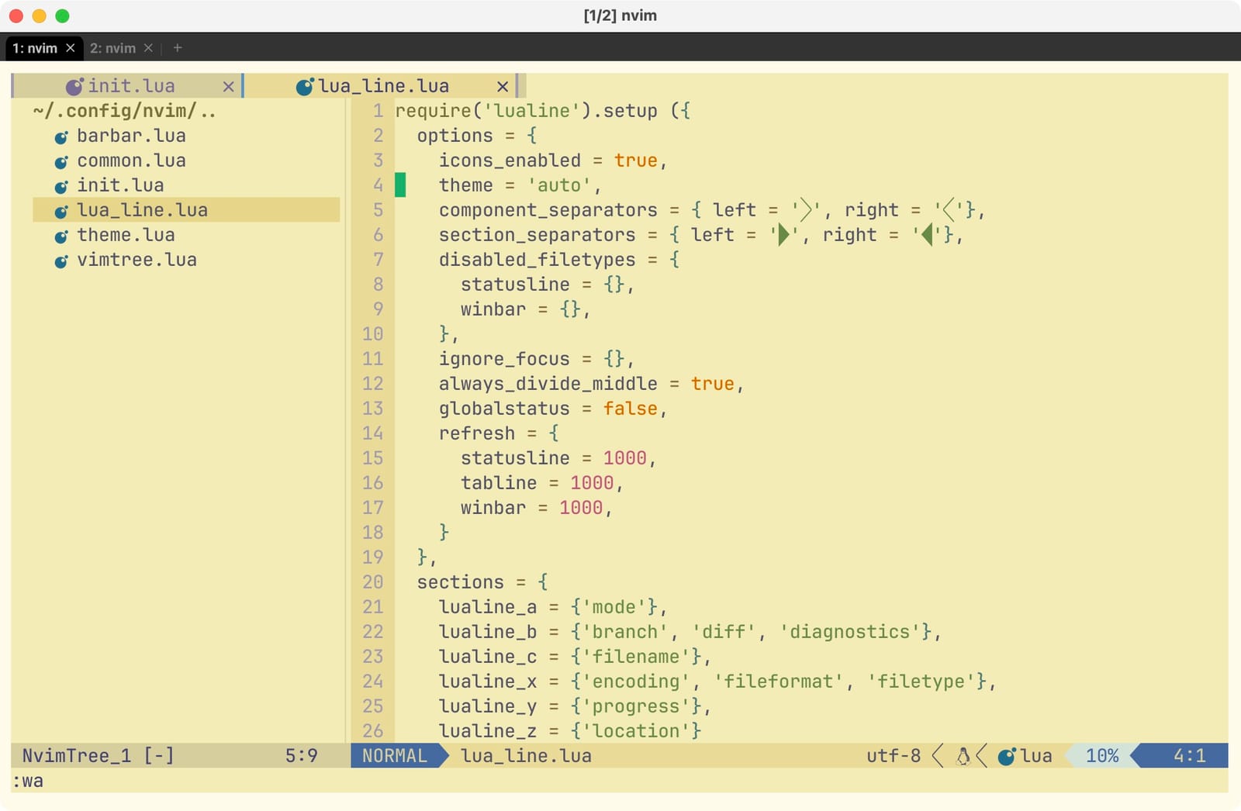Click the Lua icon beside vimtree.lua

62,260
